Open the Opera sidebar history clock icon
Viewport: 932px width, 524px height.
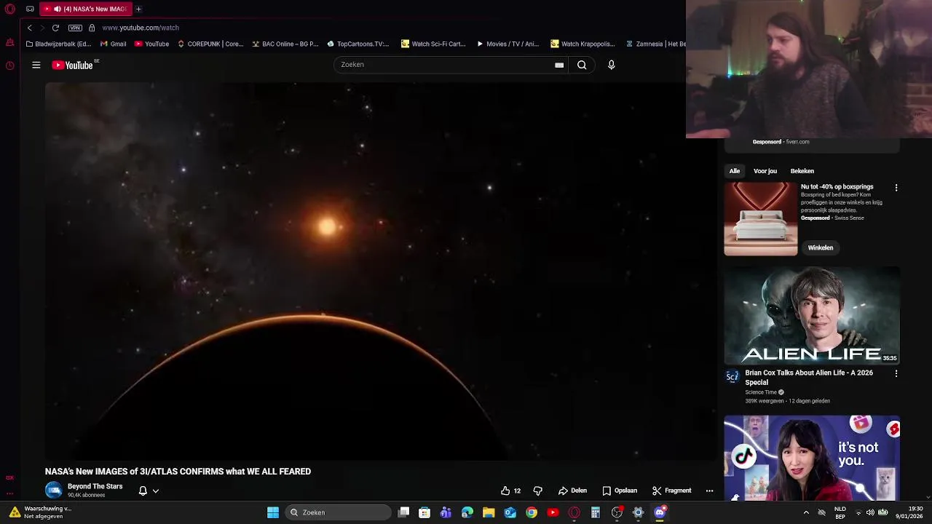(9, 65)
